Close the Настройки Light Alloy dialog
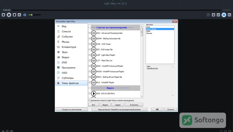 (175, 21)
